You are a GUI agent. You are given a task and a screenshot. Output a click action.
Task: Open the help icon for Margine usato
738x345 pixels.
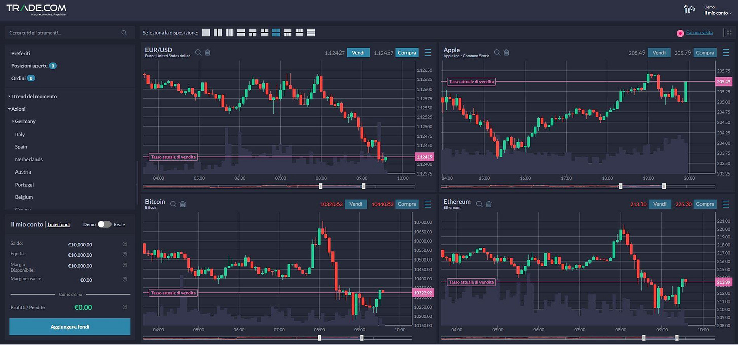125,279
